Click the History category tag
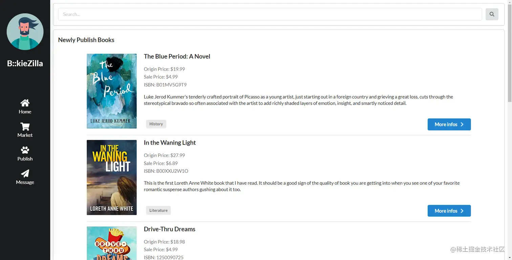Screen dimensions: 512x260 click(156, 124)
